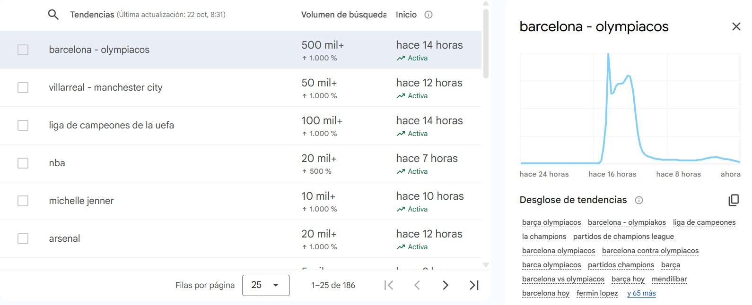Image resolution: width=752 pixels, height=305 pixels.
Task: Sort by Volumen de búsqueda column
Action: [x=344, y=15]
